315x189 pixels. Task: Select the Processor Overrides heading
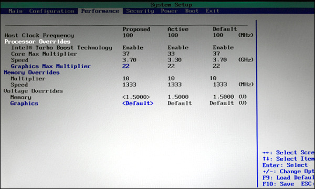pos(38,41)
